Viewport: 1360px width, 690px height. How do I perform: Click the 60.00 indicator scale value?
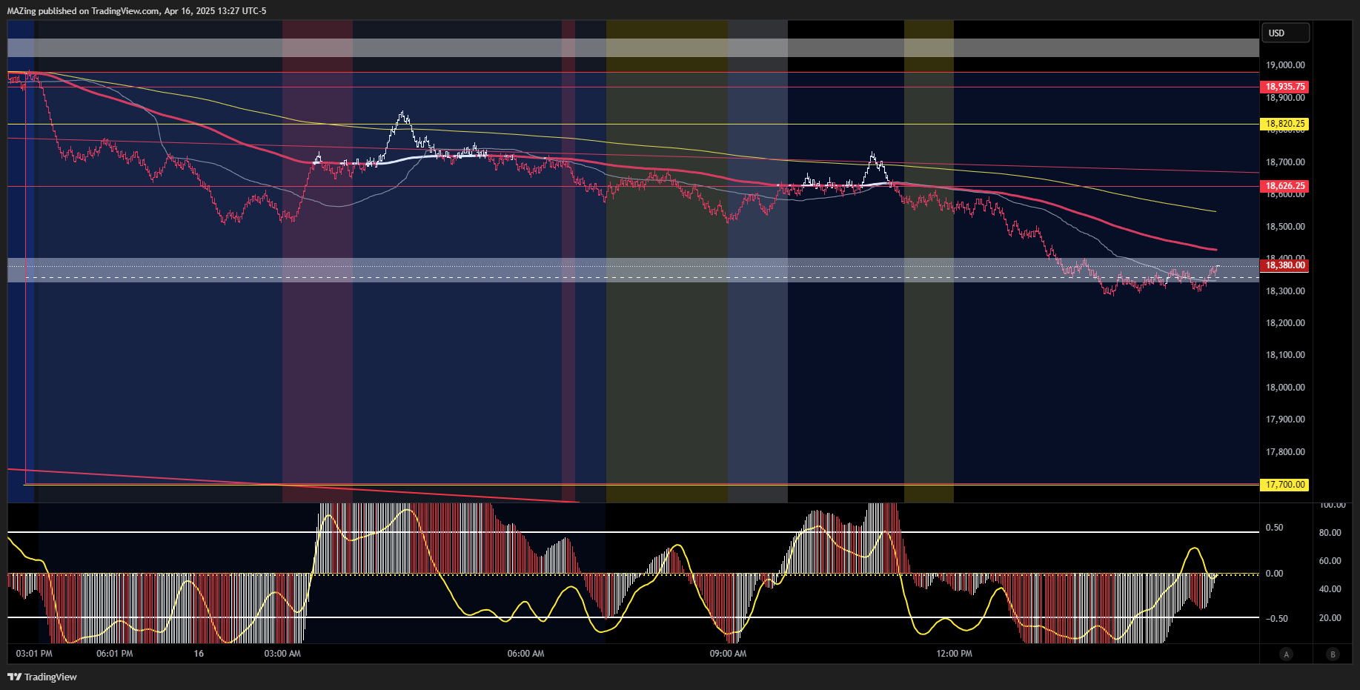(1330, 561)
